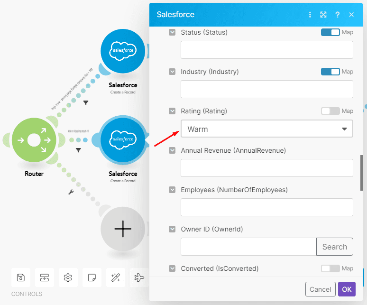The width and height of the screenshot is (367, 305).
Task: Click the explain flow airplane icon
Action: [139, 277]
